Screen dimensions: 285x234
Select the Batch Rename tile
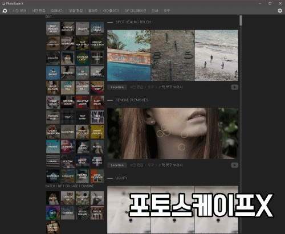[x=83, y=213]
